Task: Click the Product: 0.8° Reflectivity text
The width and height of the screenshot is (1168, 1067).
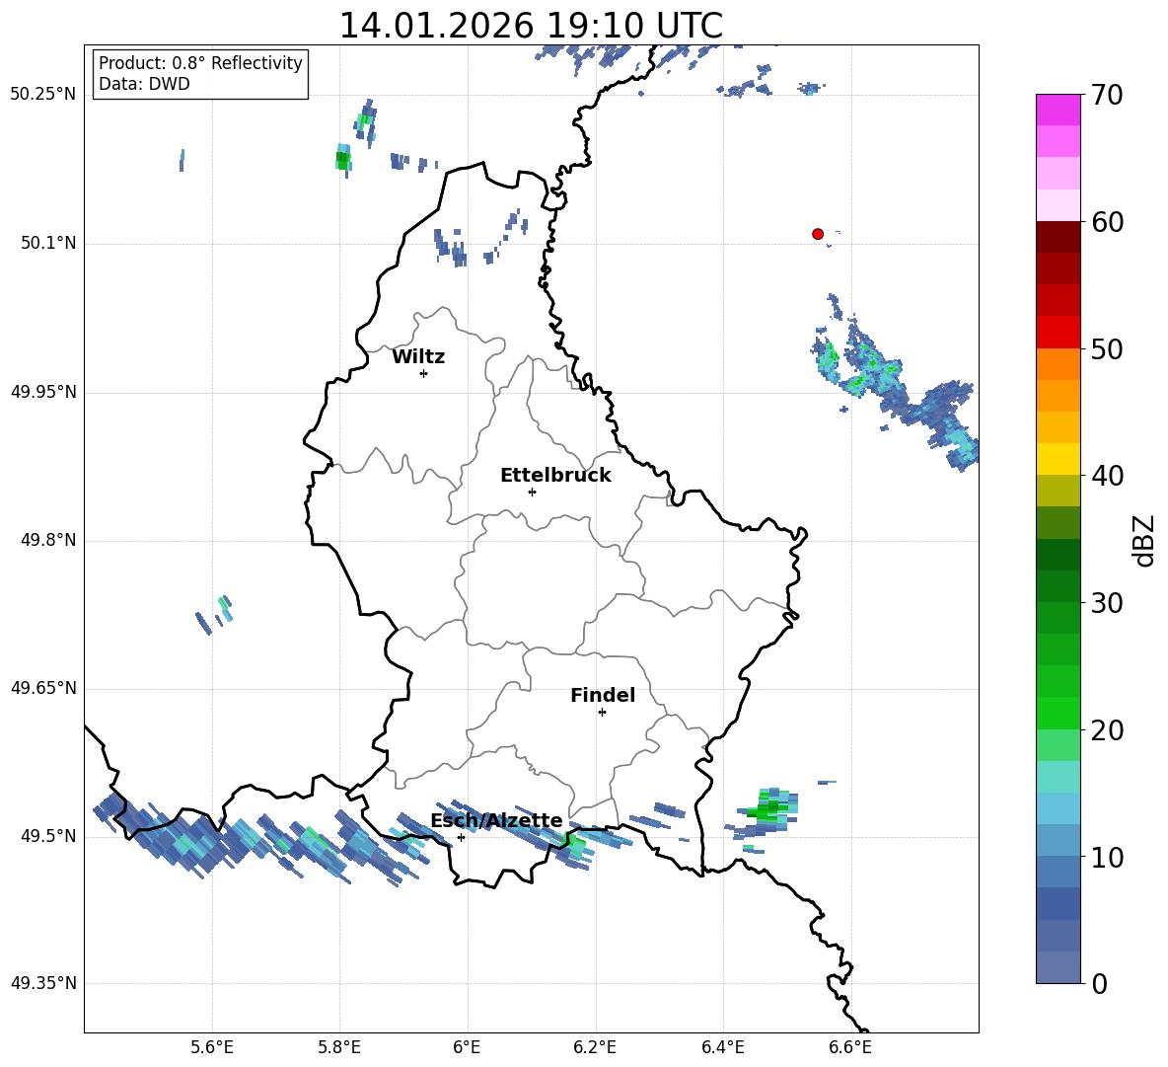Action: 200,62
